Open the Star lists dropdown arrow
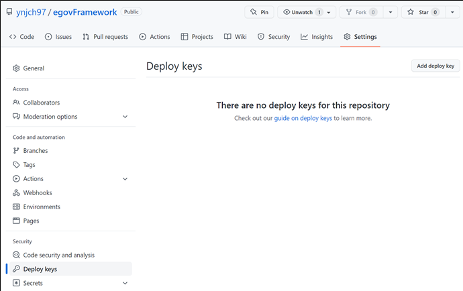The width and height of the screenshot is (463, 291). tap(452, 12)
